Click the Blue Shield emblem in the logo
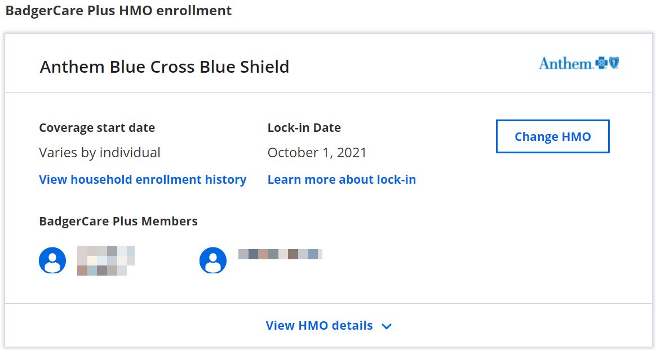 tap(613, 63)
